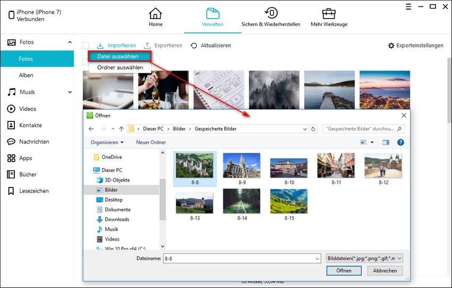Go back in the Öffnen dialog
This screenshot has height=288, width=452.
pos(91,129)
